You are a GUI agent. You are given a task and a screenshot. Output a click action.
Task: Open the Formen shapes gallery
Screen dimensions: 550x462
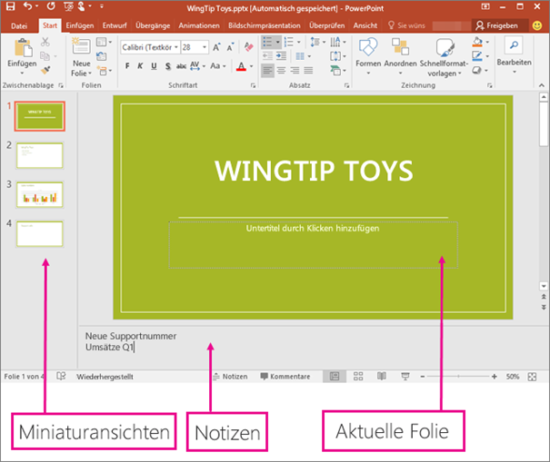[x=368, y=52]
